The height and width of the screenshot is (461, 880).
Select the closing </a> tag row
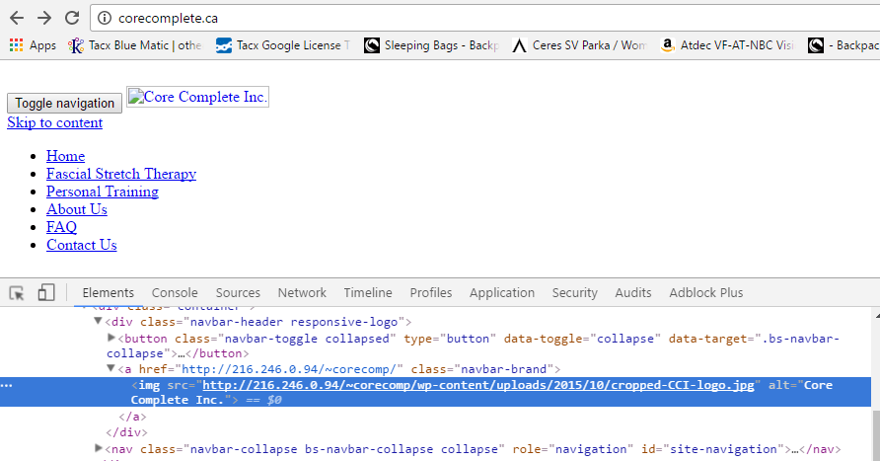point(132,417)
